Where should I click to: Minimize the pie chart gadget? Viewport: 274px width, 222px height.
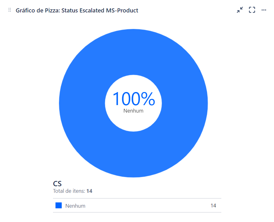(240, 10)
